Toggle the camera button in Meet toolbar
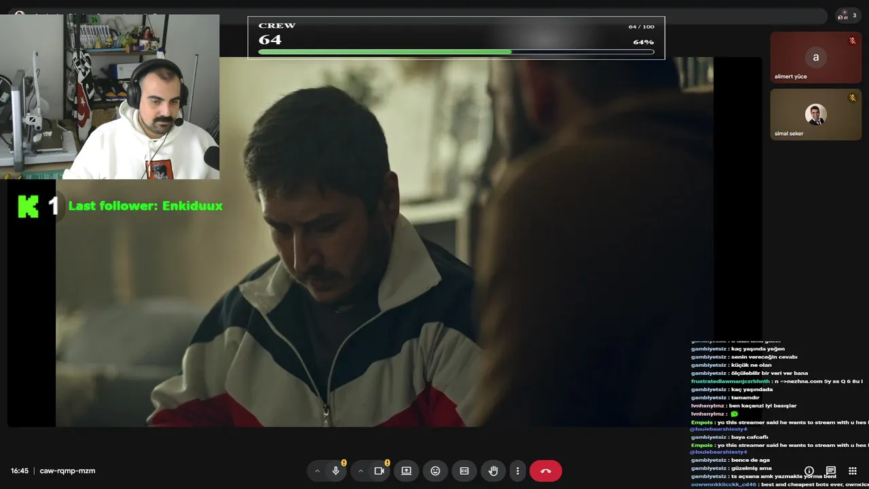The image size is (869, 489). 379,471
